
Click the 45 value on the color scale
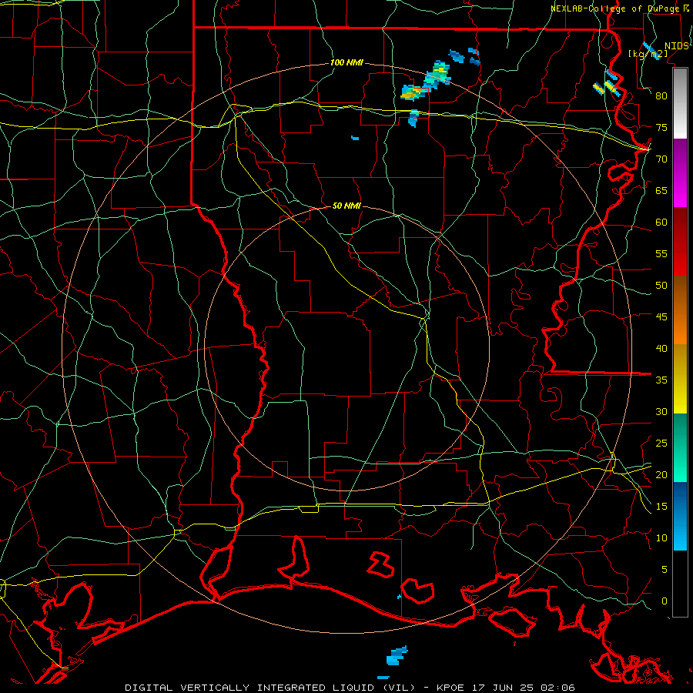coord(661,317)
